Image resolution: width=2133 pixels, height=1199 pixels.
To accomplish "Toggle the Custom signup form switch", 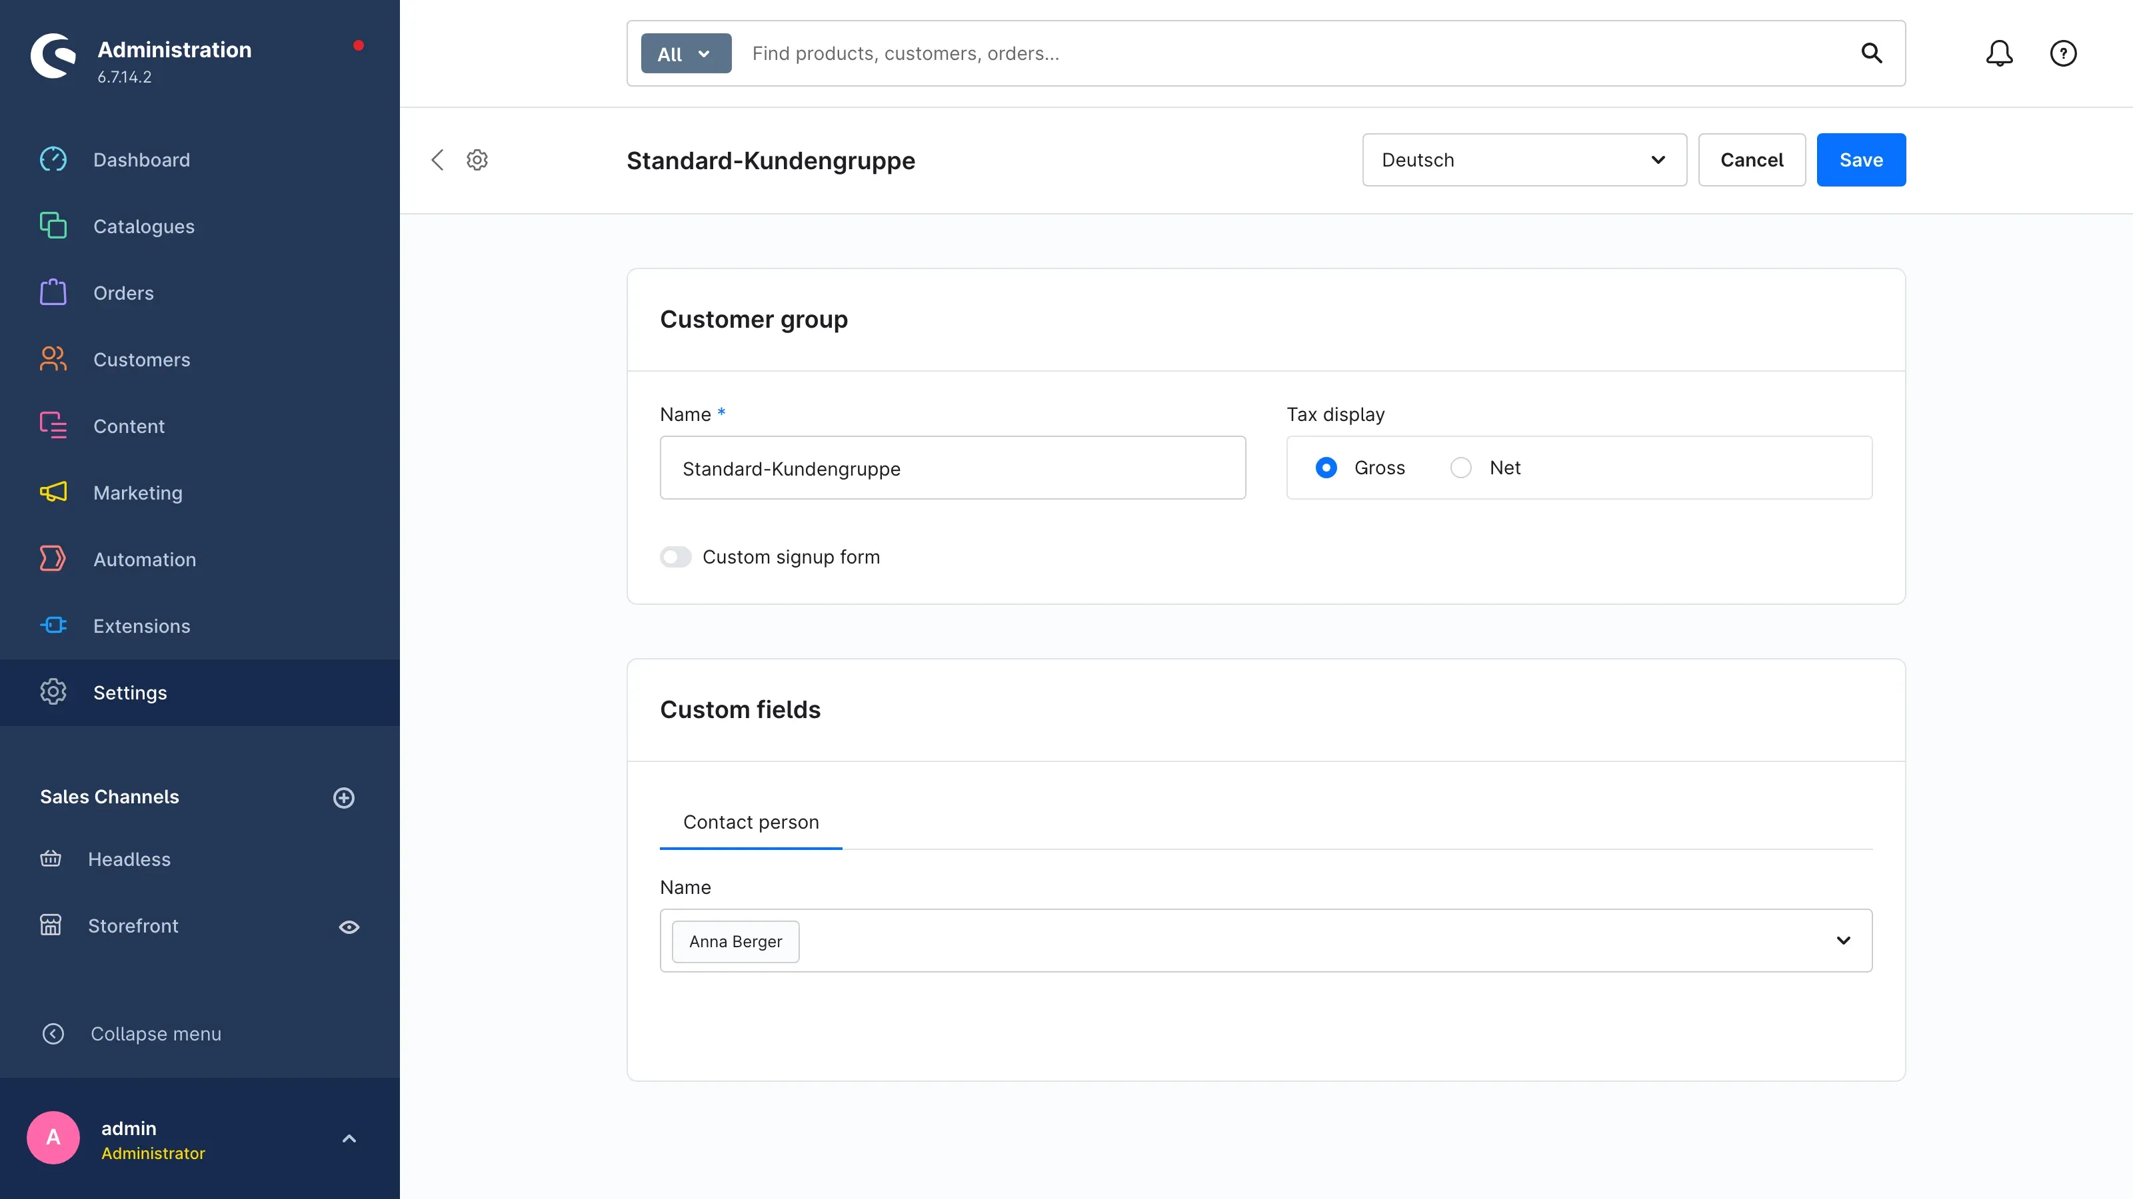I will coord(676,557).
